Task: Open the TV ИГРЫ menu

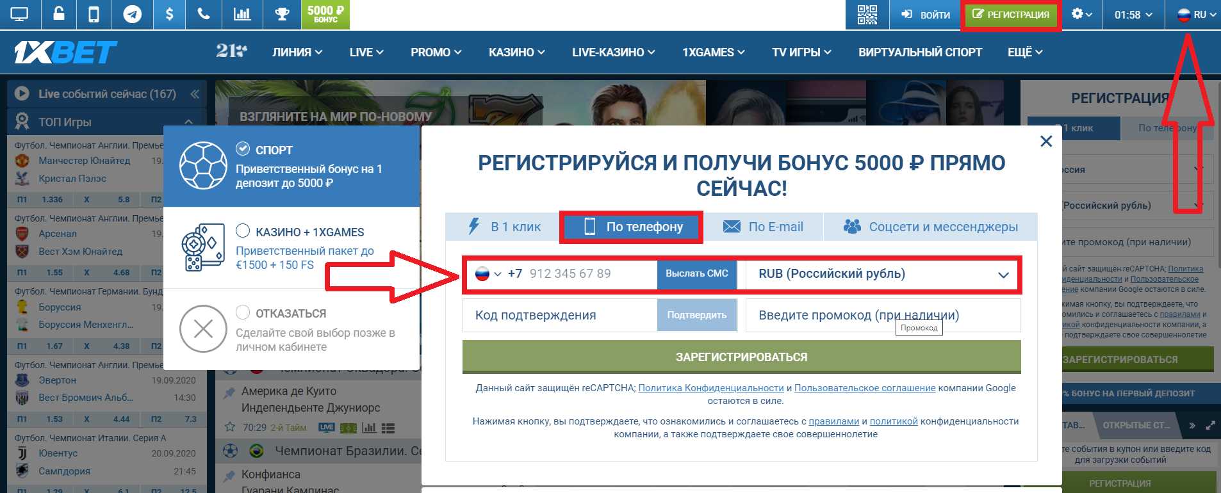Action: (x=801, y=53)
